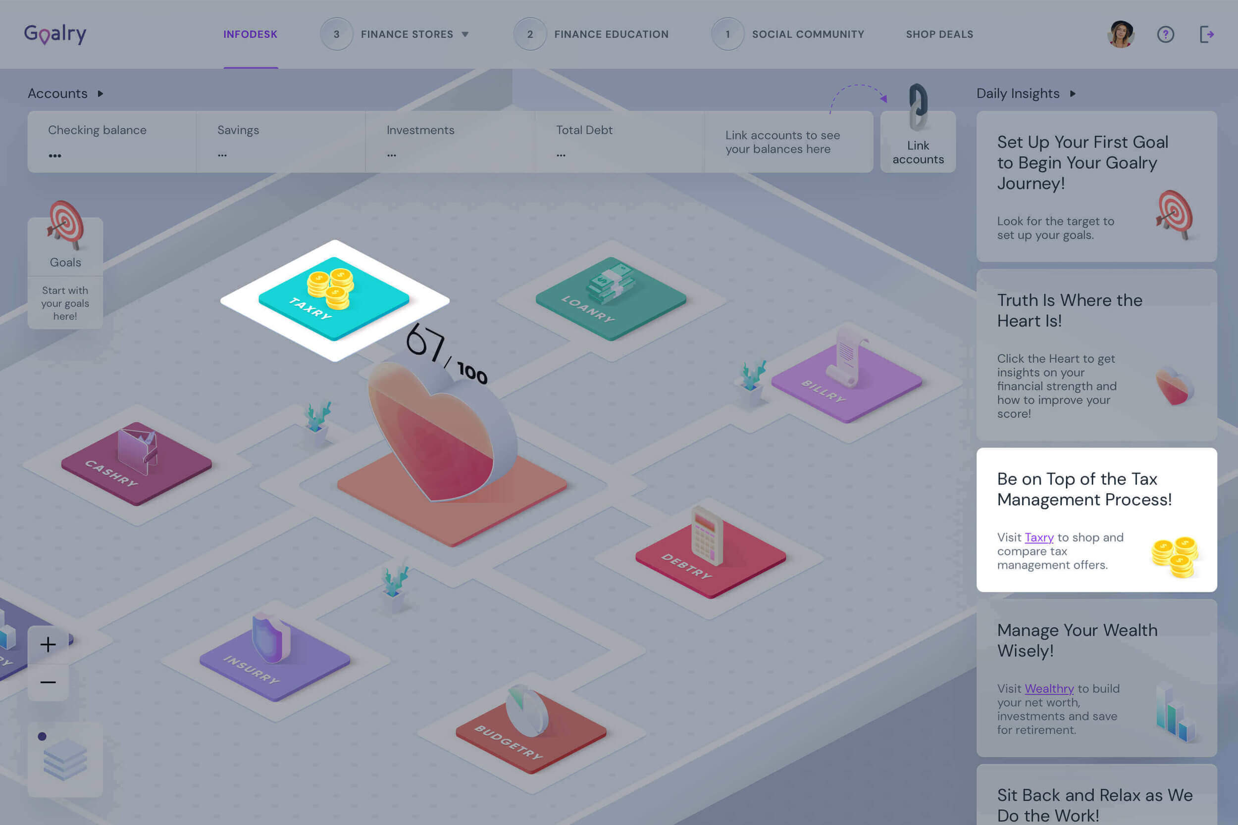Select the Checking balance cell

111,142
